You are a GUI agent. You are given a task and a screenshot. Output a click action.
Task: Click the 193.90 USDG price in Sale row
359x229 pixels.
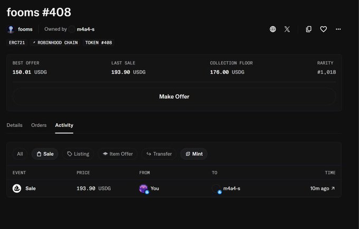tap(93, 189)
